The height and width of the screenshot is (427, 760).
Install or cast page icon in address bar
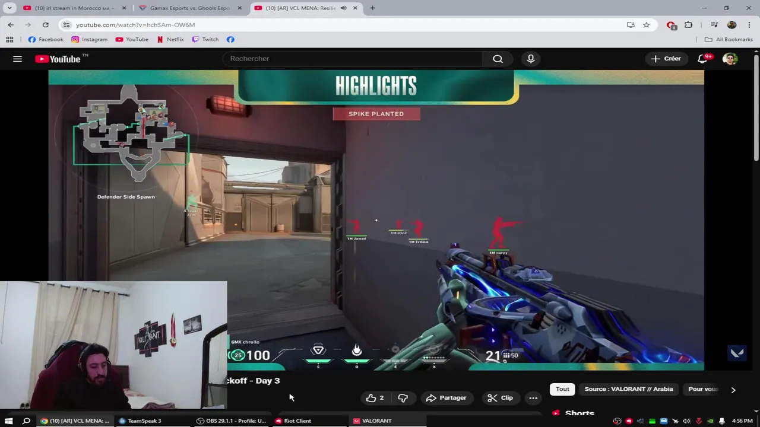[x=631, y=25]
